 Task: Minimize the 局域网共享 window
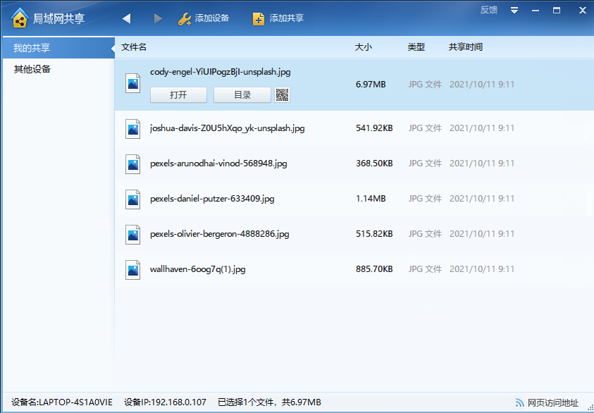coord(536,11)
